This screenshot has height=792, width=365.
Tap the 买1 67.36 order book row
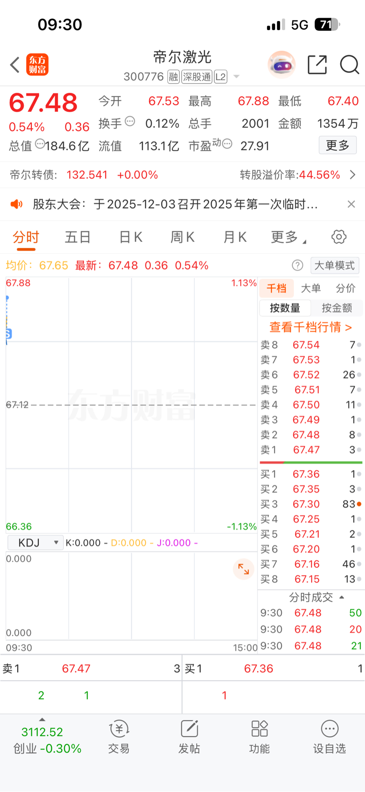click(x=311, y=474)
